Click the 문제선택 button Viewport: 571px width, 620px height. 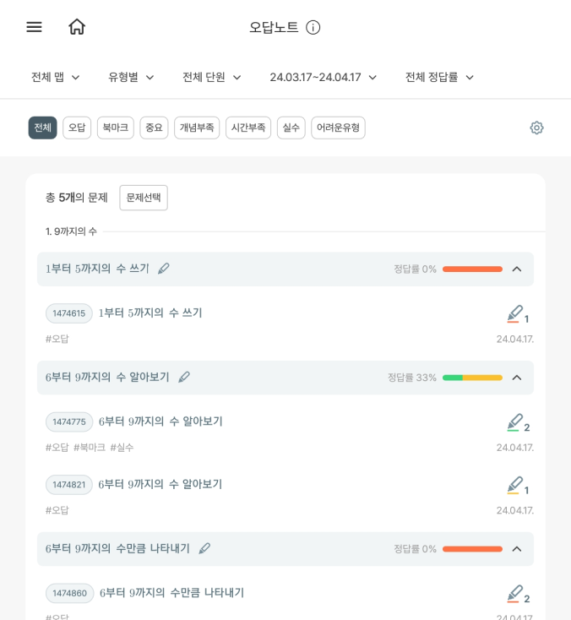pos(144,198)
